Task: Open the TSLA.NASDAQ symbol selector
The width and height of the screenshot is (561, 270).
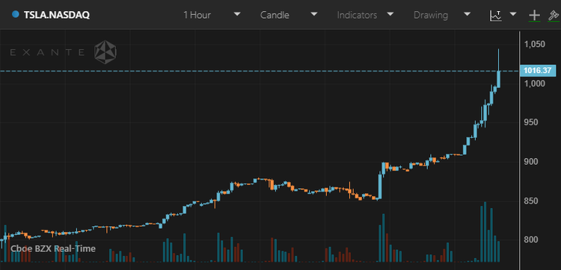Action: (57, 15)
